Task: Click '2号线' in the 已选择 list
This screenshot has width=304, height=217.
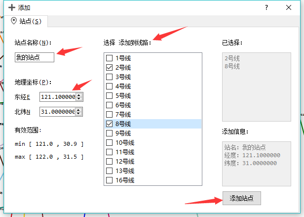Action: pyautogui.click(x=232, y=58)
